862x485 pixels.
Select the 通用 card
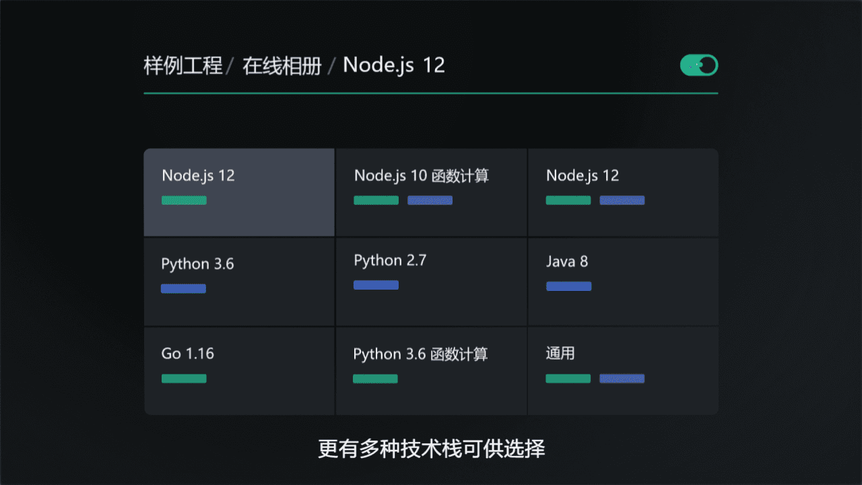623,370
